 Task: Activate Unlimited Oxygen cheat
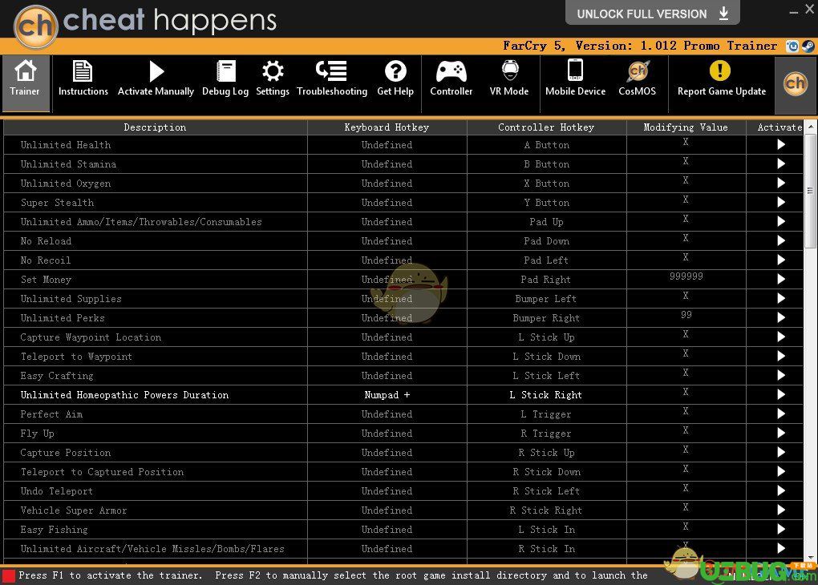click(780, 183)
